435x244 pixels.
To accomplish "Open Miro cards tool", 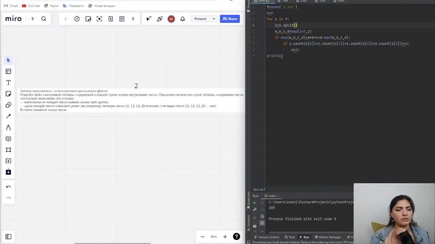I will point(110,19).
